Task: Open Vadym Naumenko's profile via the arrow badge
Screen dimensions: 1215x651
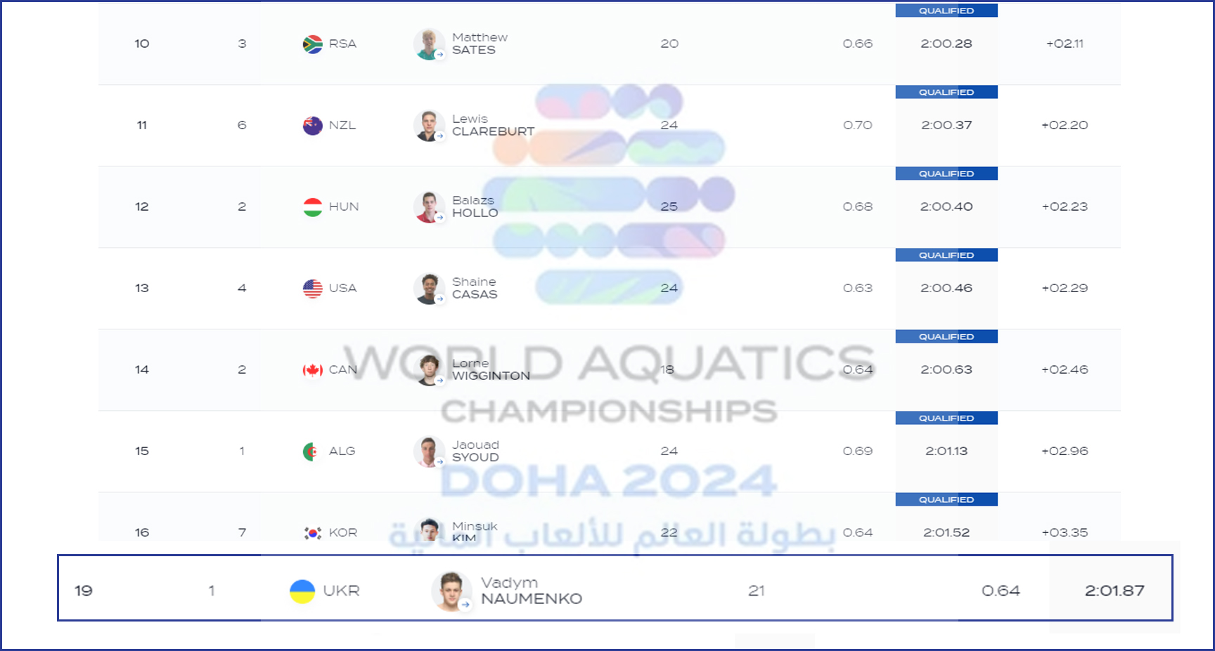Action: tap(464, 604)
